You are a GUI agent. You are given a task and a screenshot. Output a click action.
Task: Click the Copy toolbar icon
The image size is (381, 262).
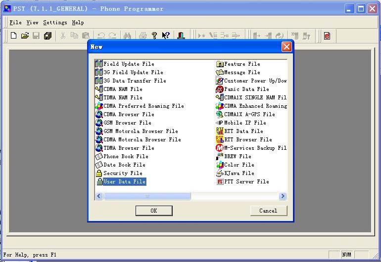click(x=74, y=36)
